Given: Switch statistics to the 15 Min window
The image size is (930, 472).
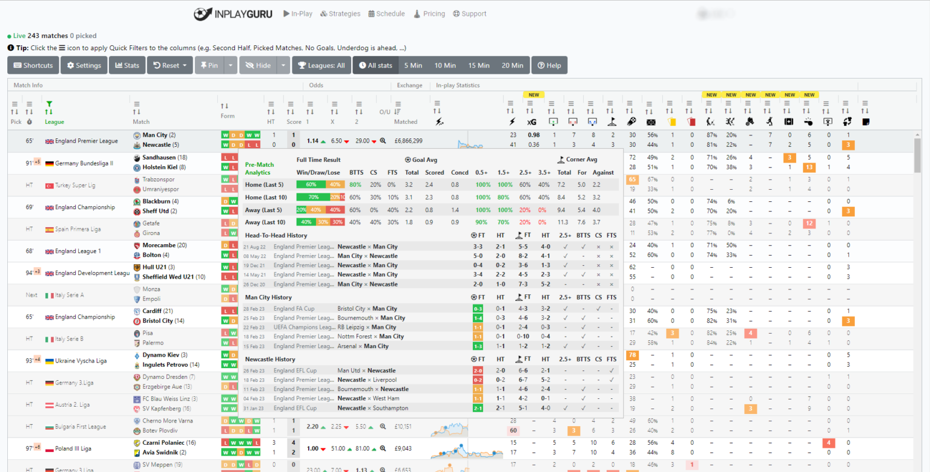Looking at the screenshot, I should 478,65.
